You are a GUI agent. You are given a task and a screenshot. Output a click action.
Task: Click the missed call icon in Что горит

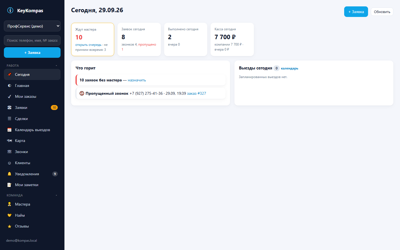[x=82, y=93]
